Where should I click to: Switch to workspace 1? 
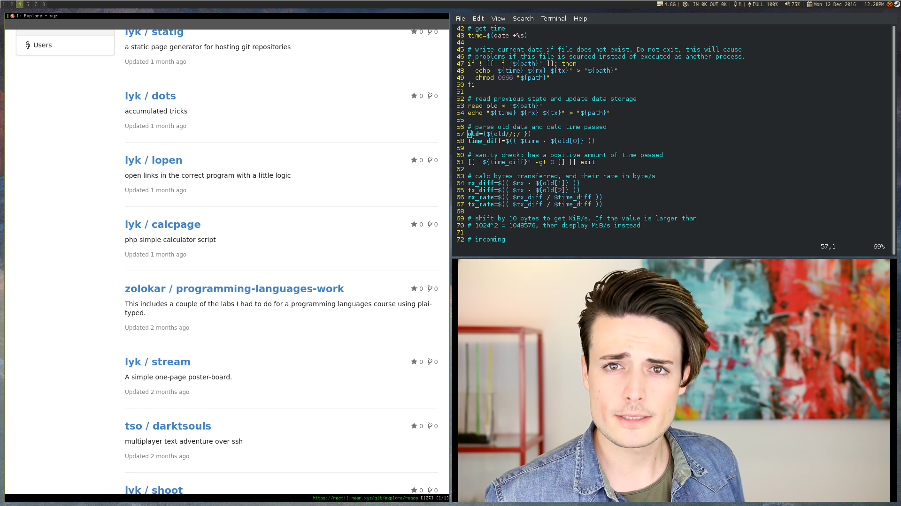pos(4,4)
